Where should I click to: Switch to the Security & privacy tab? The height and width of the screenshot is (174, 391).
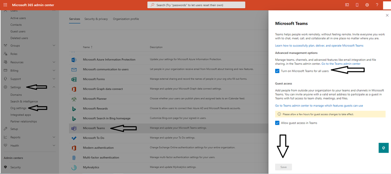pyautogui.click(x=96, y=19)
